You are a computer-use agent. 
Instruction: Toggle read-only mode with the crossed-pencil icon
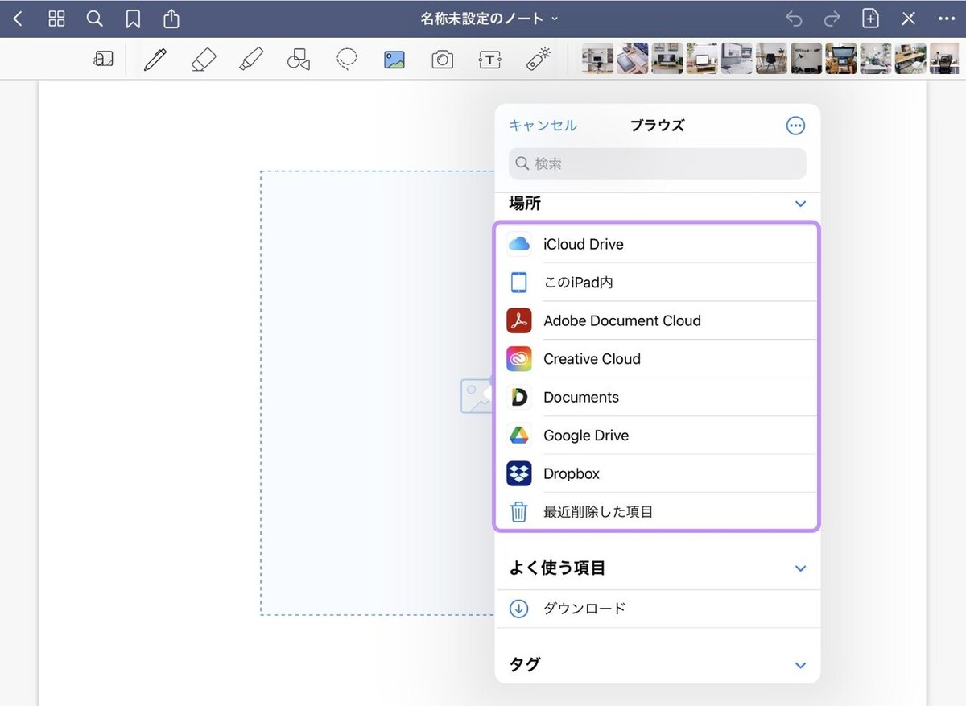(x=908, y=18)
